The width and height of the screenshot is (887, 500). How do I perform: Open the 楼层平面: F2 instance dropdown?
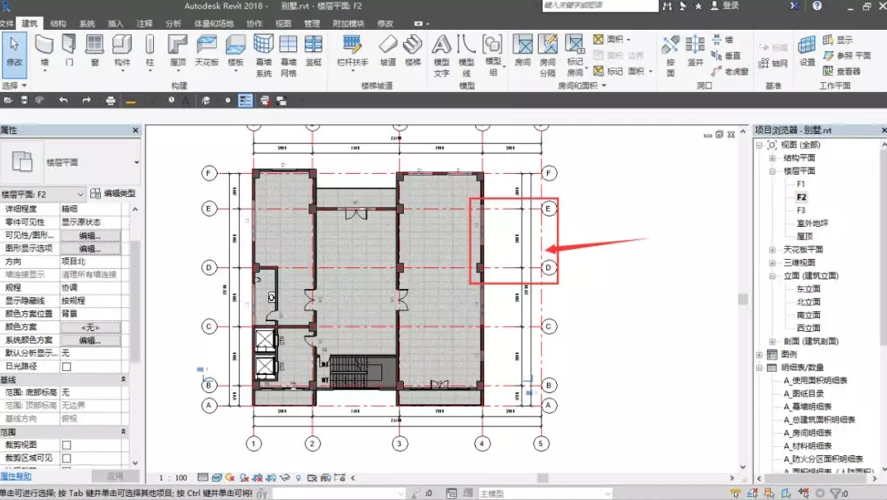tap(79, 194)
